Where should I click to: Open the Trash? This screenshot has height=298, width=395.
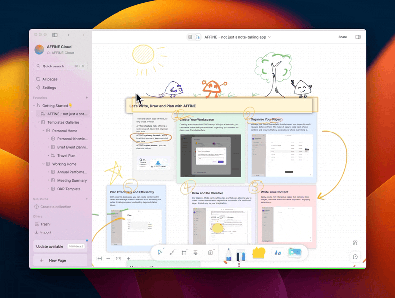click(45, 224)
